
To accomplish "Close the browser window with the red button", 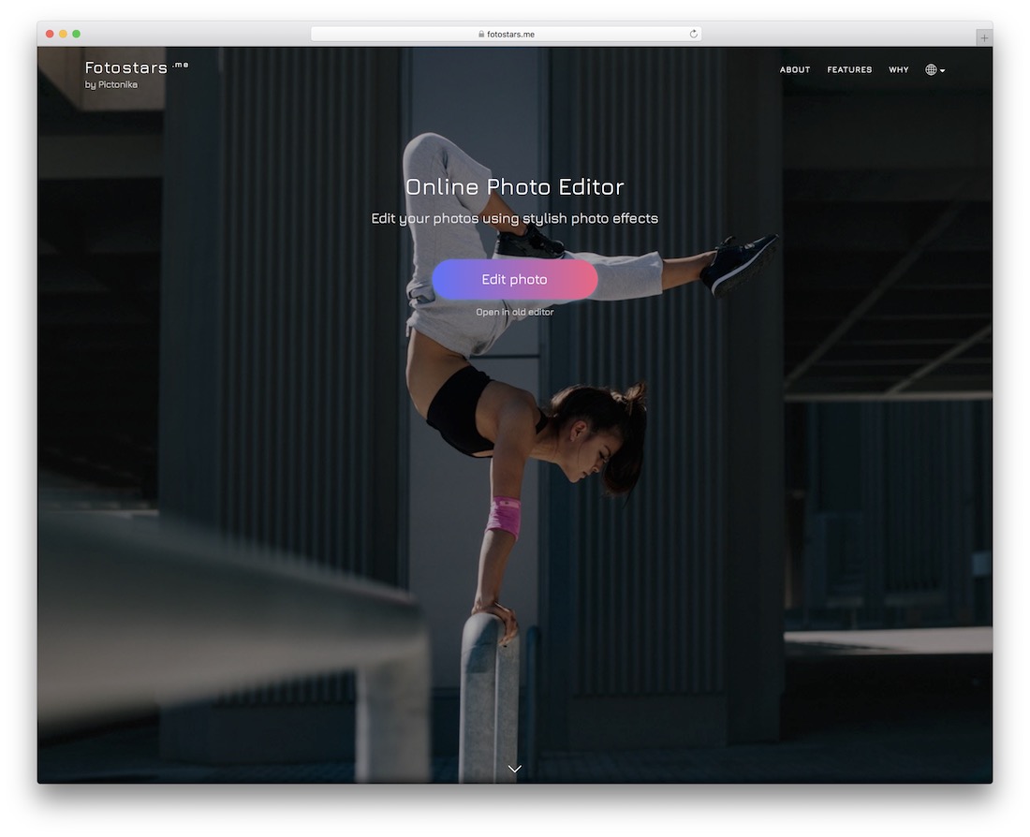I will (50, 34).
